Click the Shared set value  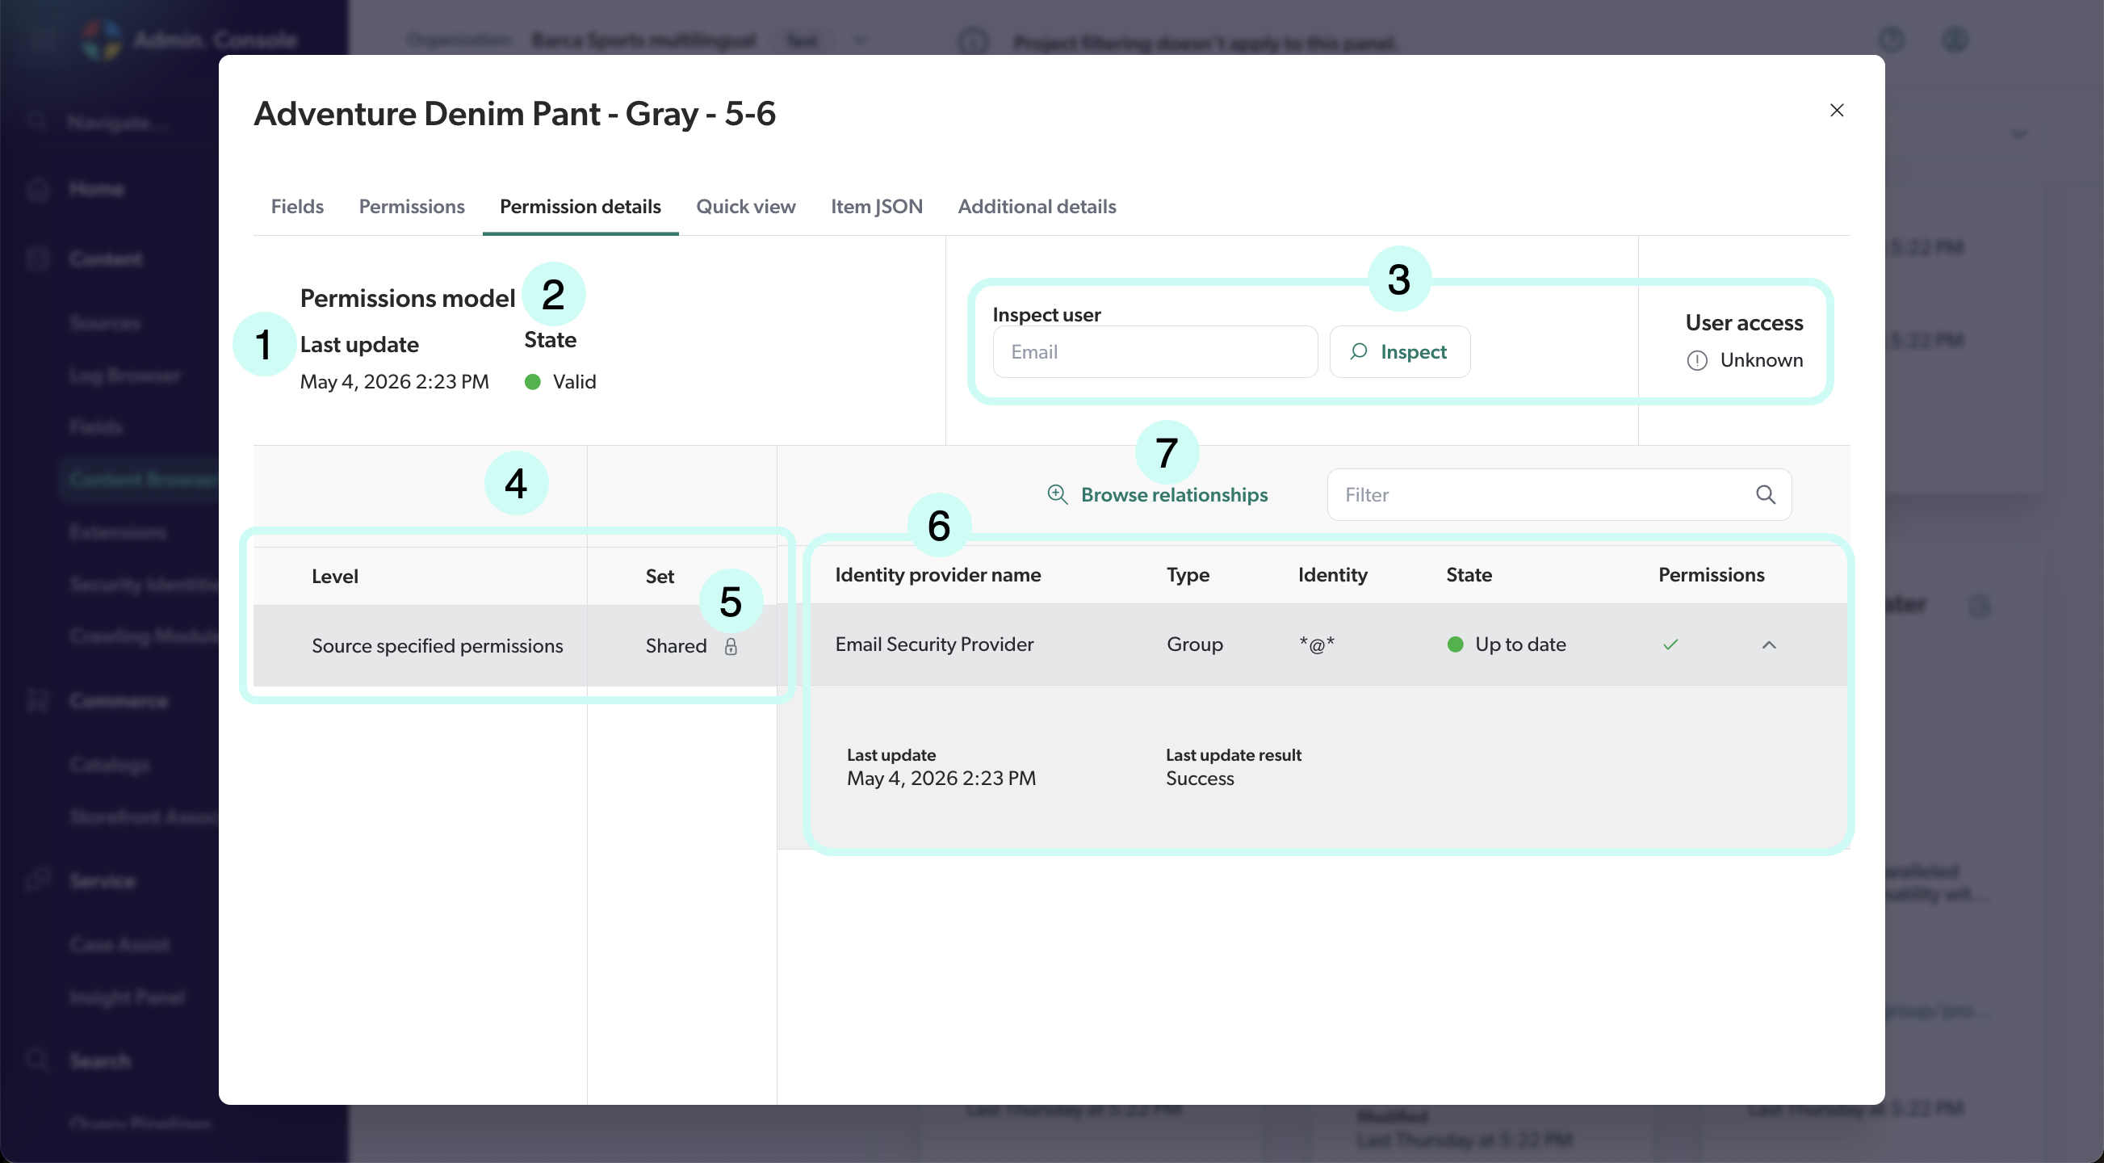tap(676, 645)
